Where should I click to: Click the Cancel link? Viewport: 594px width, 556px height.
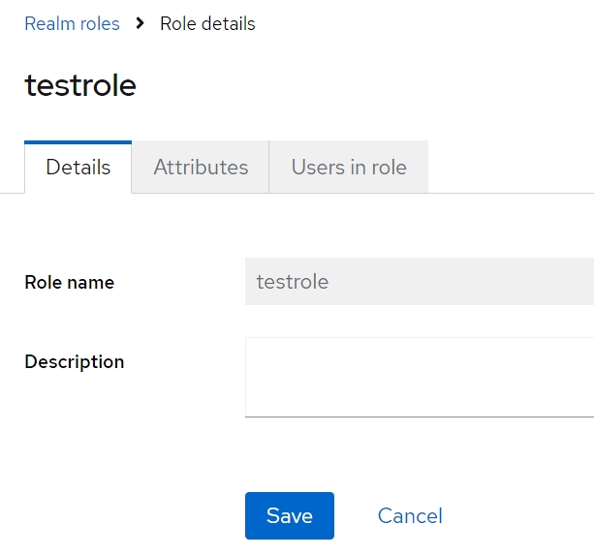(410, 516)
